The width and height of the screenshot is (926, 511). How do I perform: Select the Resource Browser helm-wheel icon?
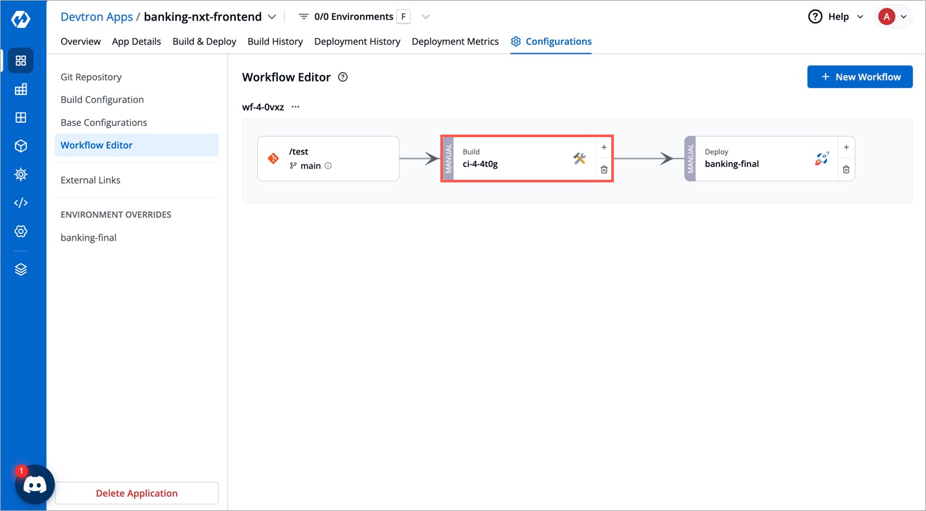(x=21, y=174)
